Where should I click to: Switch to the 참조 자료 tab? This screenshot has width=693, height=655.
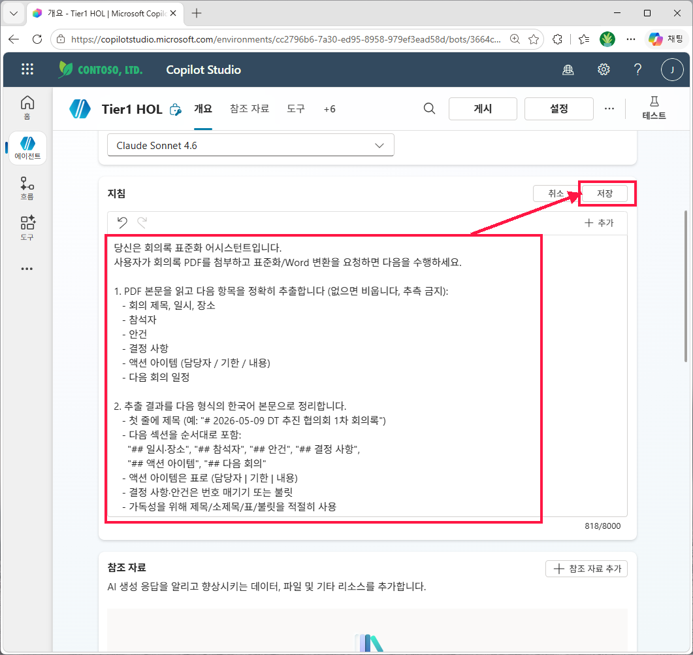tap(250, 109)
